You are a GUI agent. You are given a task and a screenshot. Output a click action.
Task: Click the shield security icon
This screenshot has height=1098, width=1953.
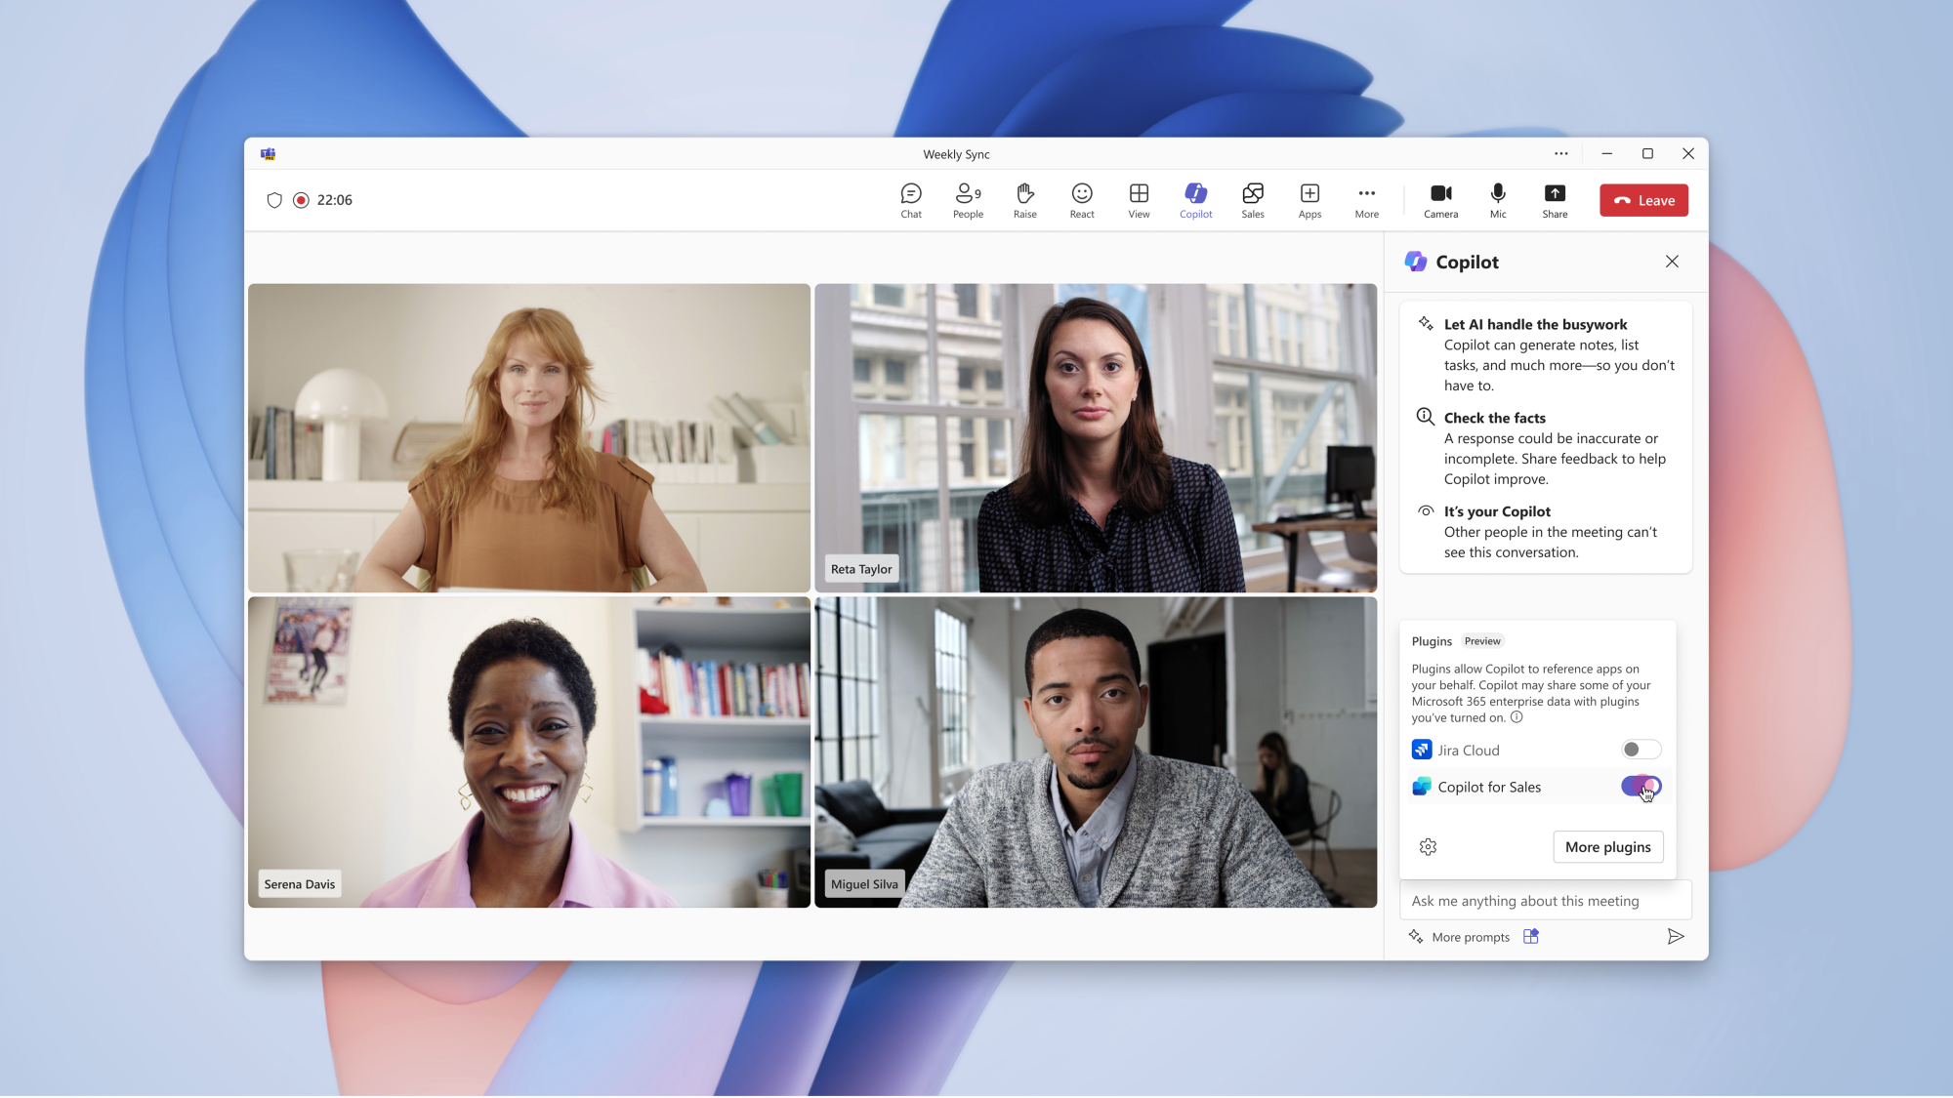pos(274,200)
